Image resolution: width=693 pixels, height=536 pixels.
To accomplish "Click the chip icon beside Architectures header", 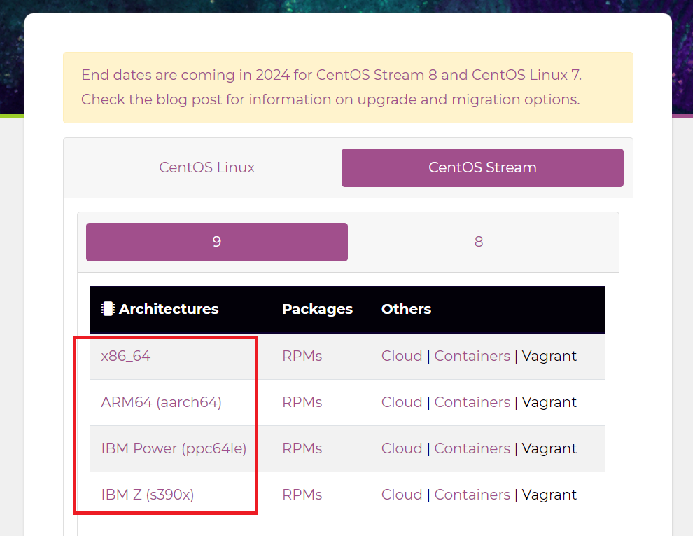I will point(107,309).
